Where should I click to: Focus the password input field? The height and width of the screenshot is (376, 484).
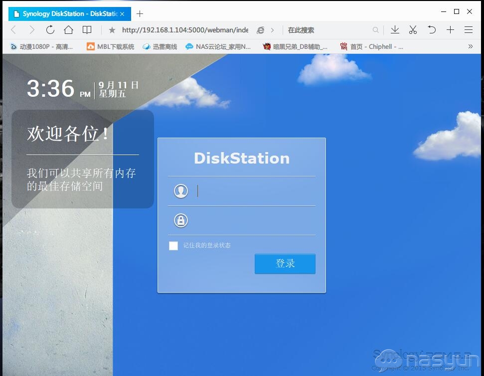(254, 220)
